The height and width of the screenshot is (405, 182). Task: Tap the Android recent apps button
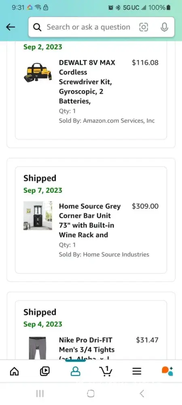coord(40,394)
